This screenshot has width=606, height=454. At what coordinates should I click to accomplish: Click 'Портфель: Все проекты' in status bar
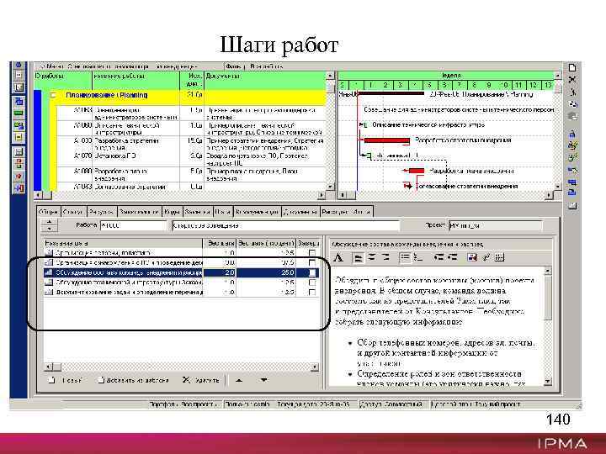click(x=183, y=404)
